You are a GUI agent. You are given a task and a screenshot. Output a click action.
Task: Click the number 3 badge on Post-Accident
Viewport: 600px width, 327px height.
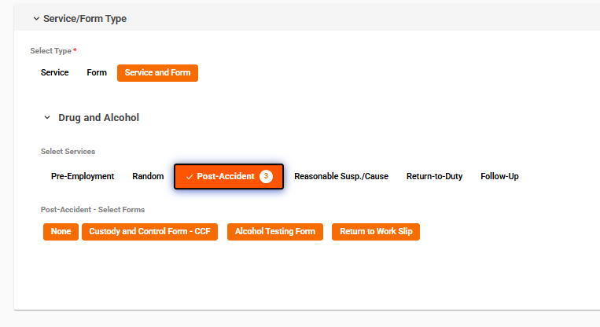267,177
